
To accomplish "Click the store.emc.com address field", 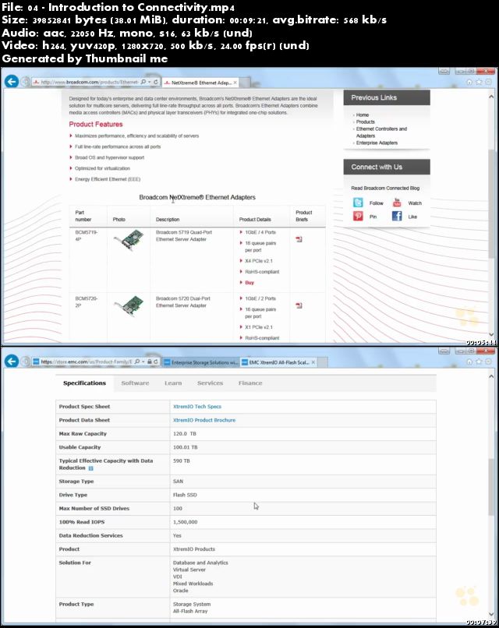I will (83, 362).
